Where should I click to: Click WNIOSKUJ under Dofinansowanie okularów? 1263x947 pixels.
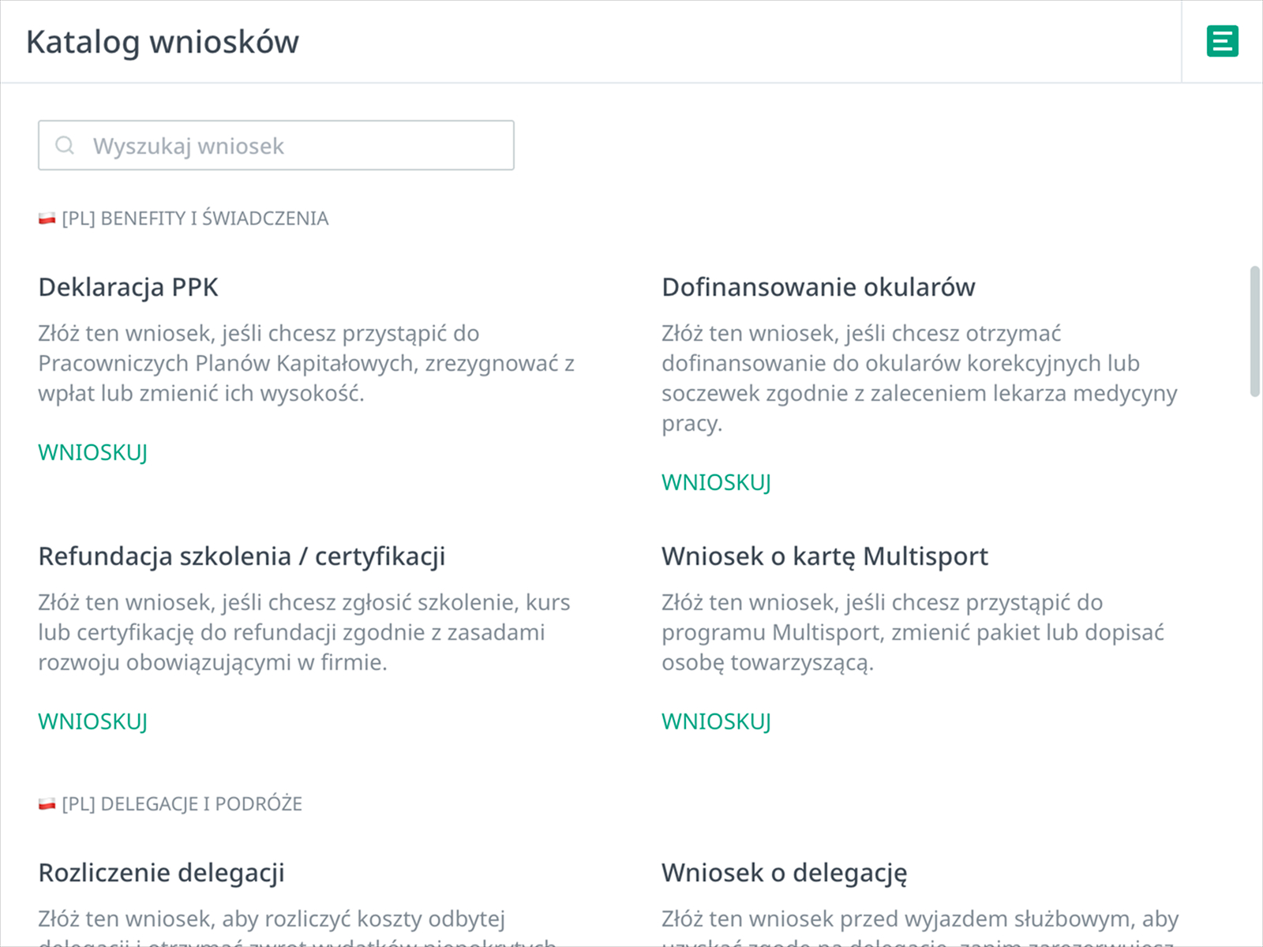[x=717, y=482]
